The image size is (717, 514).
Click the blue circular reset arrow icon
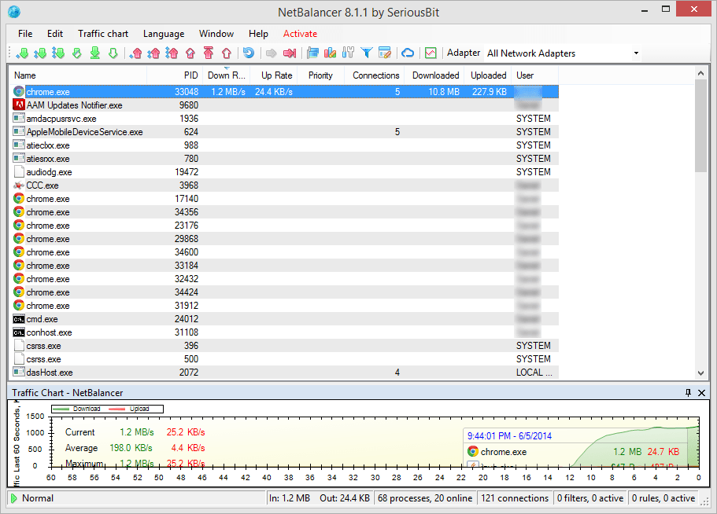pos(248,53)
